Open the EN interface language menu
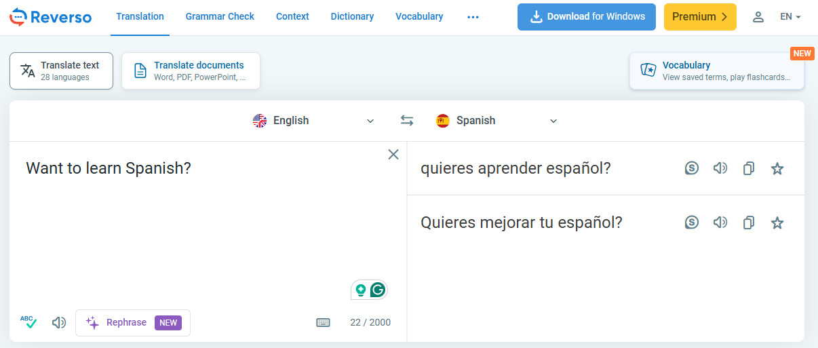 tap(790, 17)
